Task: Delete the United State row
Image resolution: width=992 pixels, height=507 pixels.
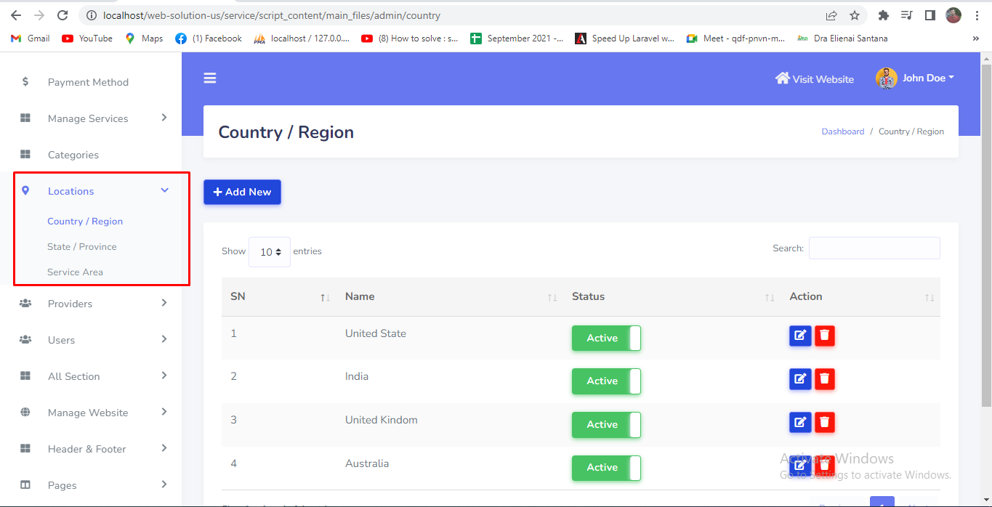Action: pyautogui.click(x=825, y=336)
